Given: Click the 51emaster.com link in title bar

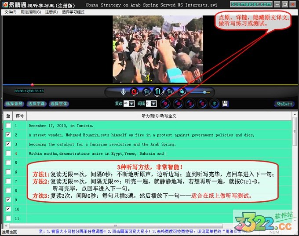Looking at the screenshot, I should click(x=251, y=4).
